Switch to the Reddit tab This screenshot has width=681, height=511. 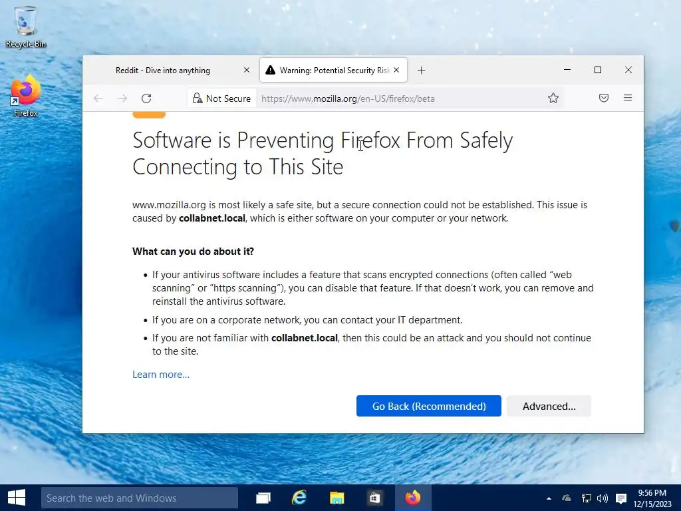point(163,71)
